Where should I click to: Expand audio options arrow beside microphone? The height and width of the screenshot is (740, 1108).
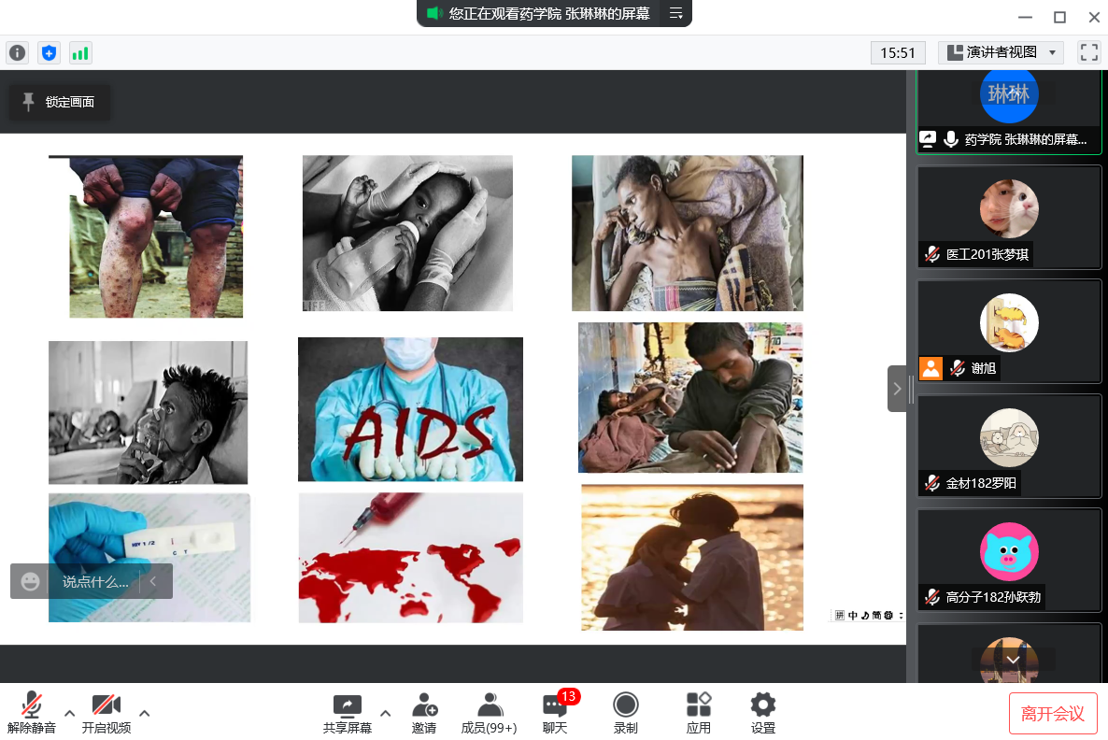(70, 713)
